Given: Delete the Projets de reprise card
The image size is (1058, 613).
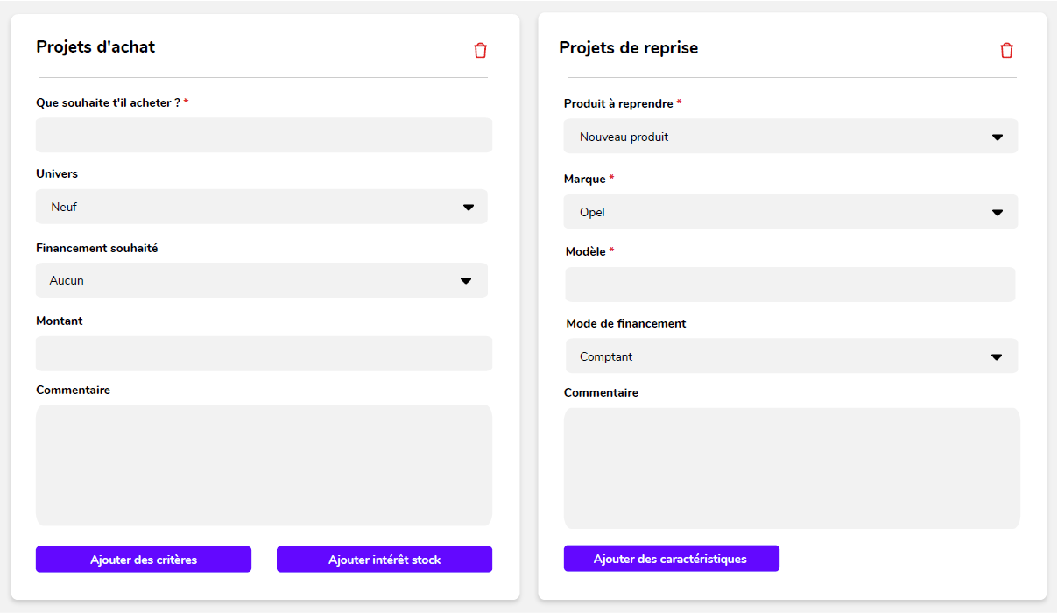Looking at the screenshot, I should coord(1006,51).
